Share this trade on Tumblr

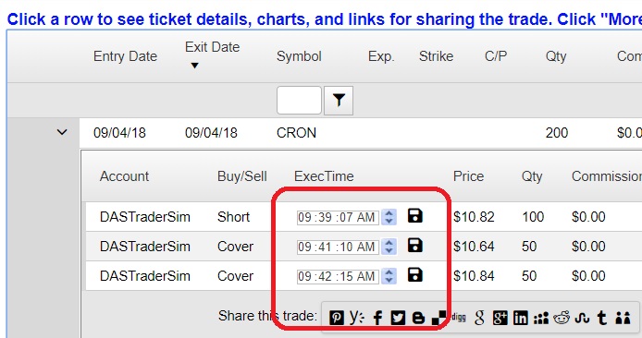[x=602, y=318]
